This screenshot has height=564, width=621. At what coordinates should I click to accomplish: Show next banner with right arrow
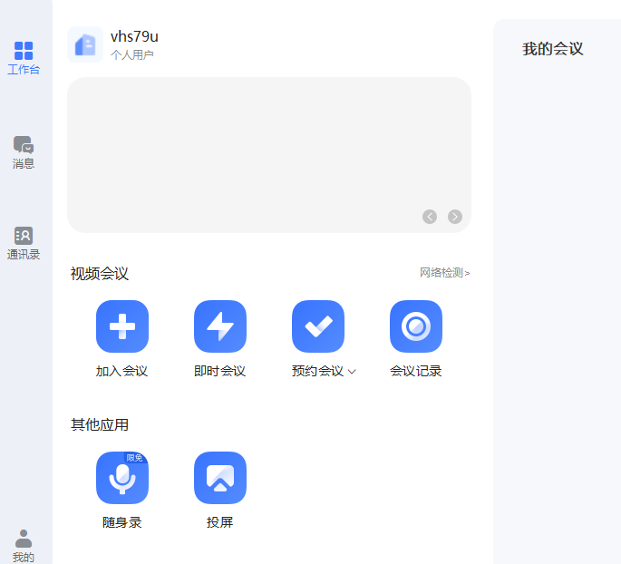click(x=455, y=217)
